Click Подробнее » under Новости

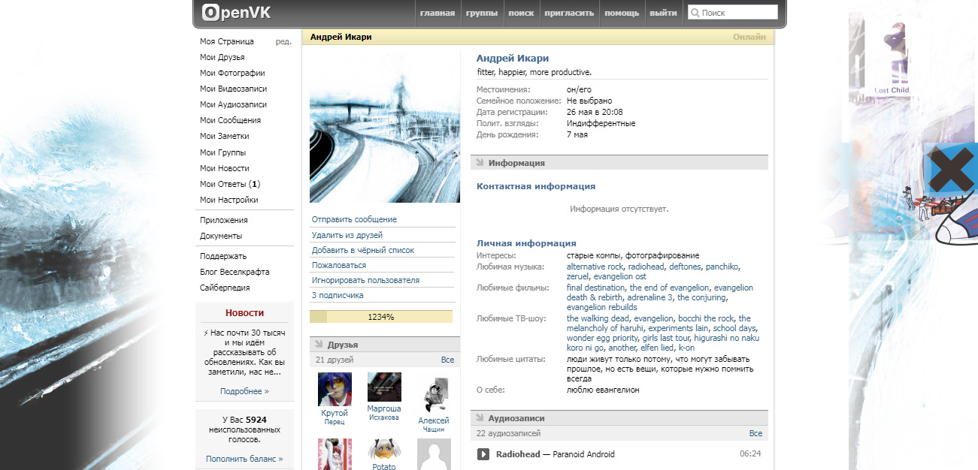coord(244,391)
